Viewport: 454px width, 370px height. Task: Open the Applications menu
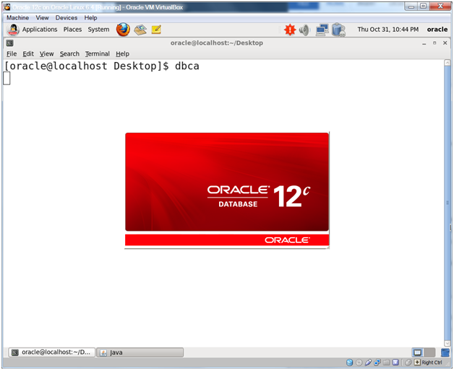pyautogui.click(x=39, y=30)
